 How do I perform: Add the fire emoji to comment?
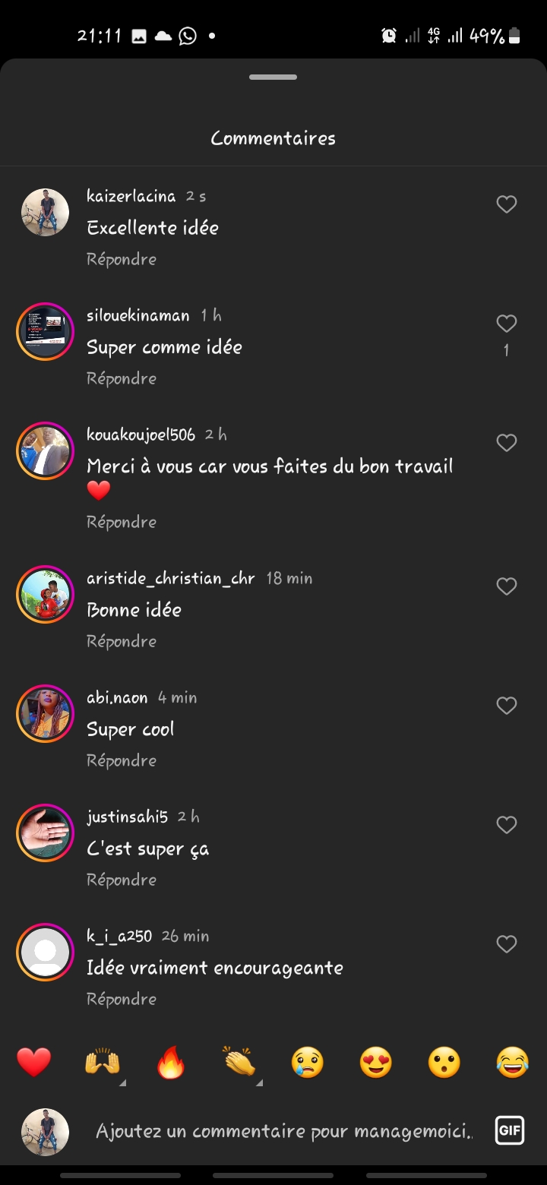(x=171, y=1062)
